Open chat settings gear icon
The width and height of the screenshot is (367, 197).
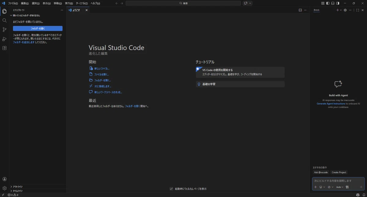coord(345,10)
